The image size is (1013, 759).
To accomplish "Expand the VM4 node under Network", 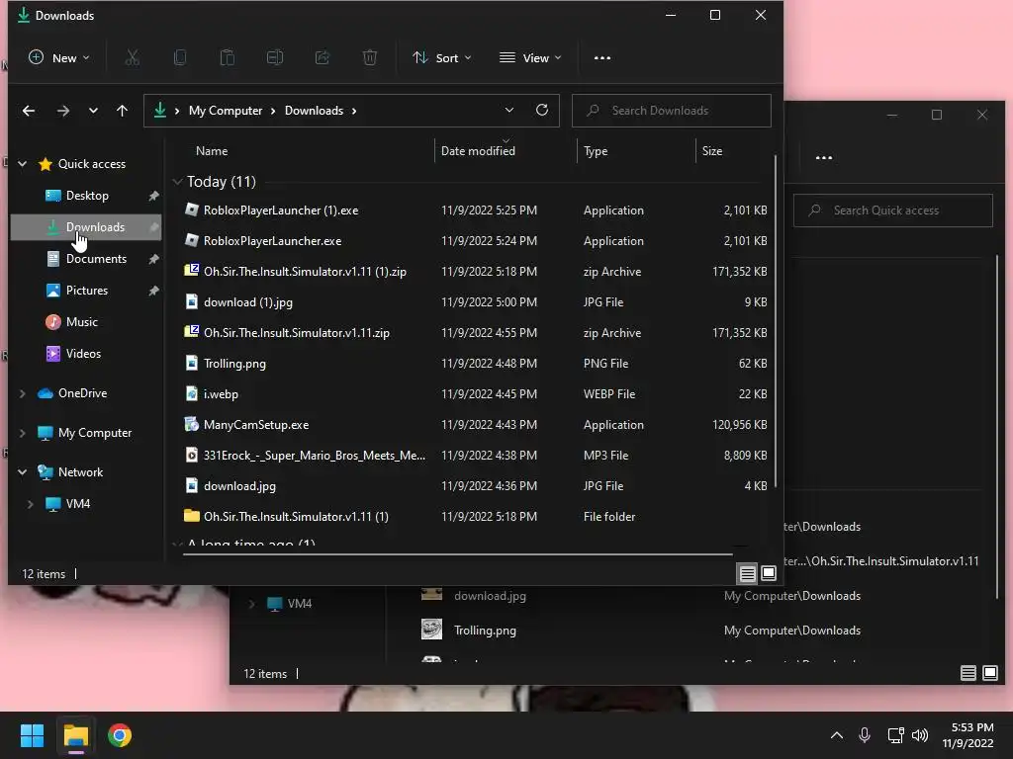I will [31, 503].
